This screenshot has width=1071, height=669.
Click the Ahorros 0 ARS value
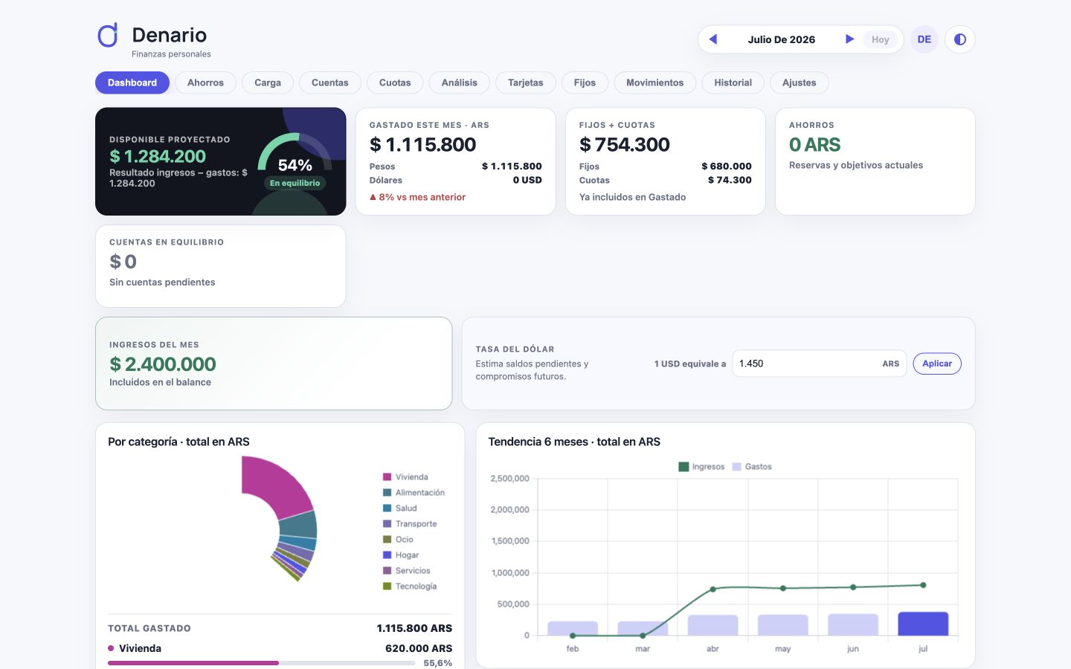tap(815, 145)
